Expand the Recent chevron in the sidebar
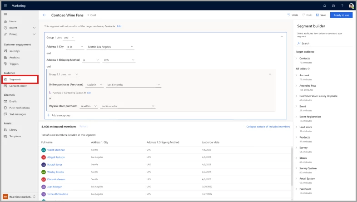The image size is (357, 202). click(x=34, y=28)
